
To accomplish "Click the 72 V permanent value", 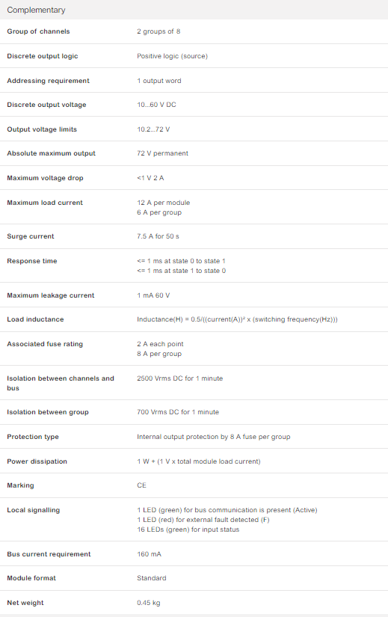I will tap(162, 153).
